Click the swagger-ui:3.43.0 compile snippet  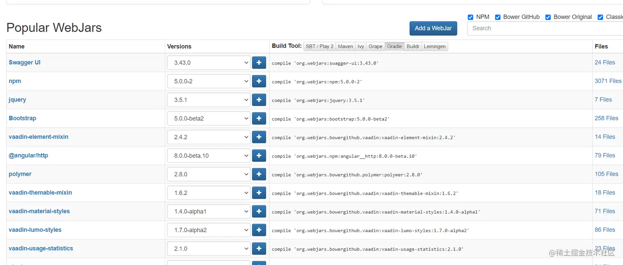tap(325, 63)
